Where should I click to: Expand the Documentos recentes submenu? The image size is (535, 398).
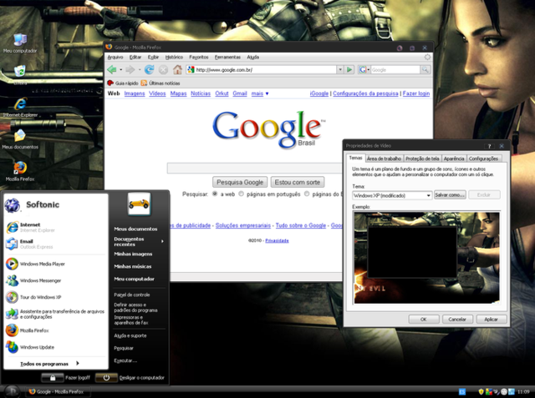click(138, 241)
